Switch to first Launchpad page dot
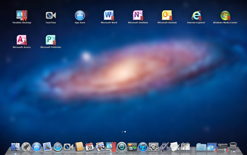 pos(122,131)
